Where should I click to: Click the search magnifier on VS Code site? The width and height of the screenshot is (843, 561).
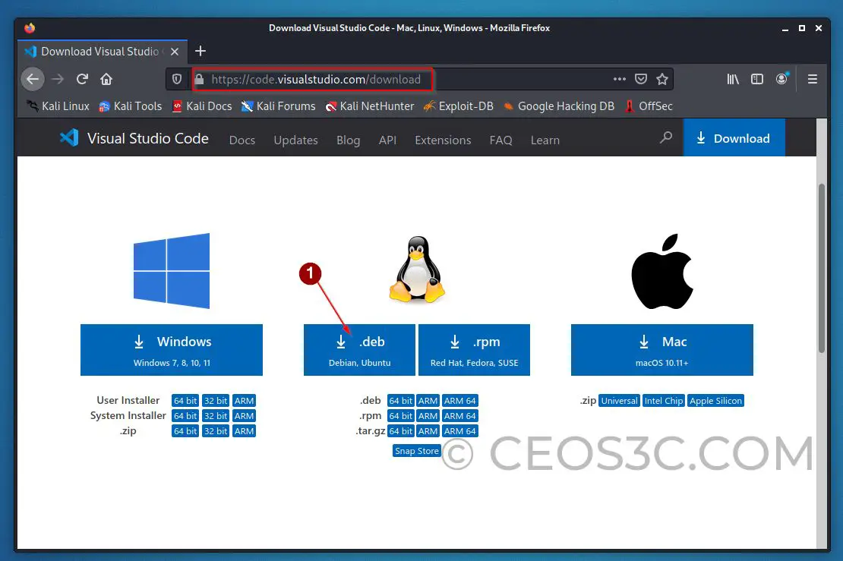click(666, 137)
